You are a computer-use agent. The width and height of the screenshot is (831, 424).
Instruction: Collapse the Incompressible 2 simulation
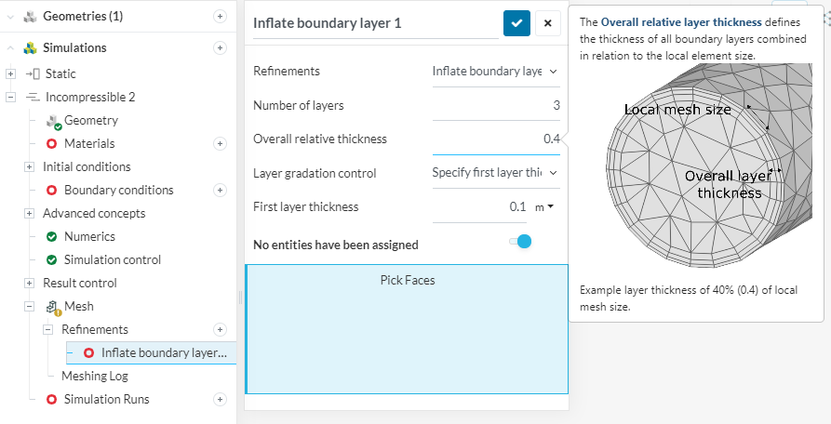tap(11, 97)
